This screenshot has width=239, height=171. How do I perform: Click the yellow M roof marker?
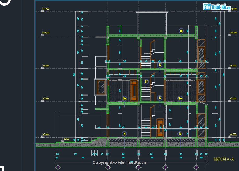(x=181, y=31)
